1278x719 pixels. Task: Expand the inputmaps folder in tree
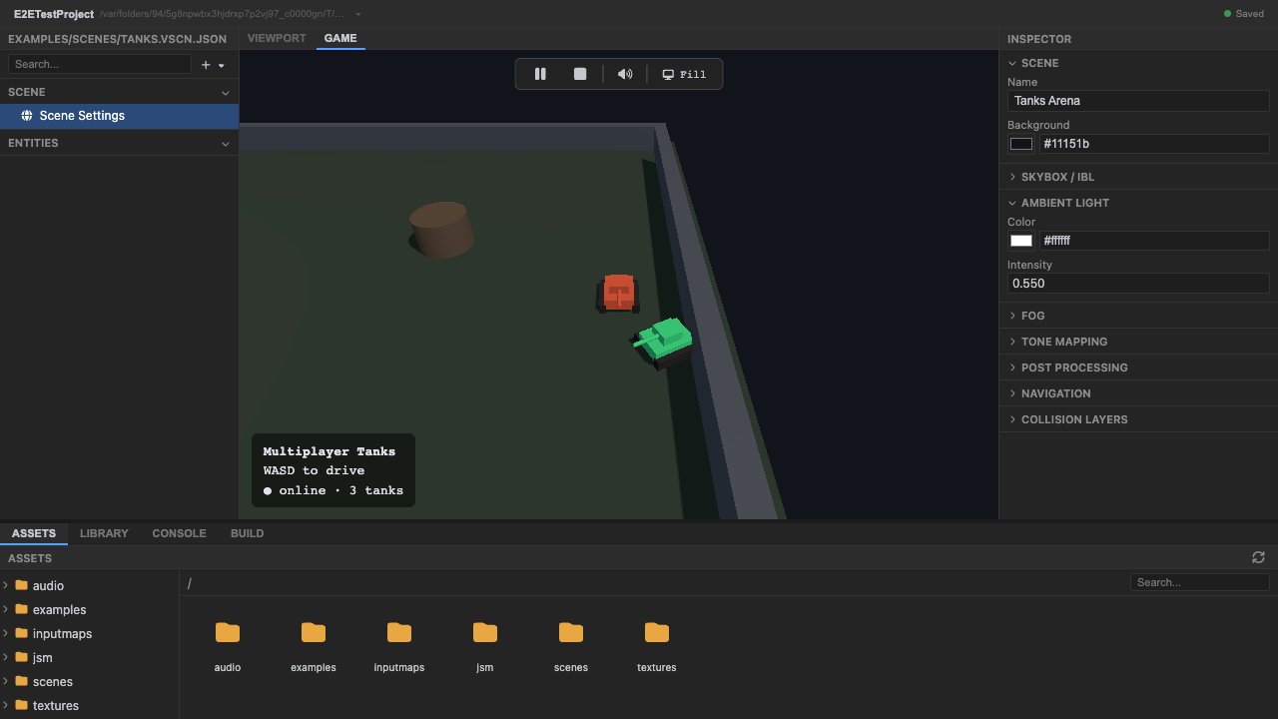[x=6, y=633]
